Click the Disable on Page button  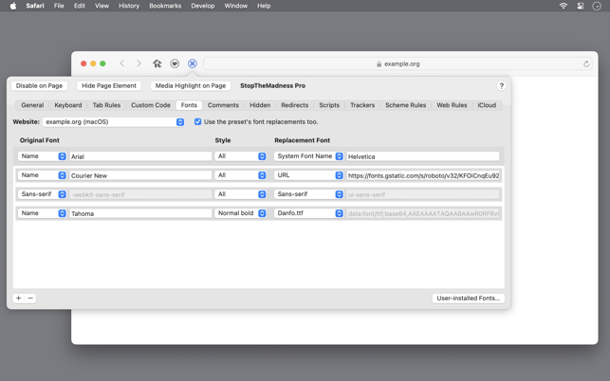tap(39, 86)
